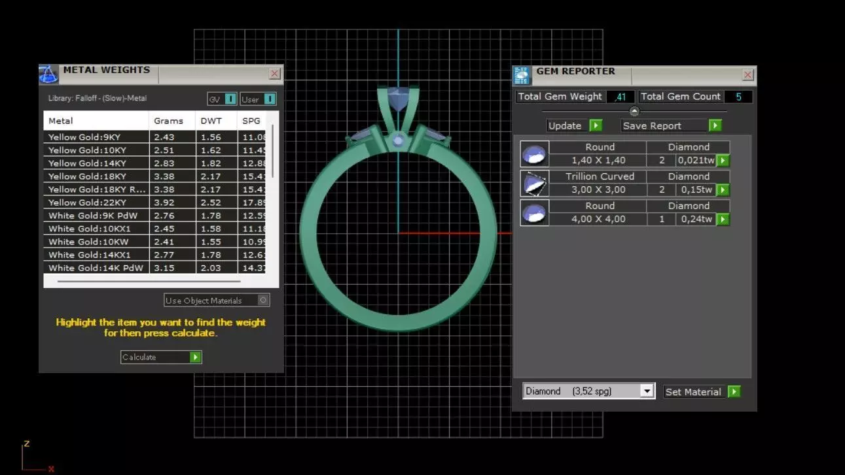Collapse Gem Reporter header with round arrow
Image resolution: width=845 pixels, height=475 pixels.
pyautogui.click(x=634, y=112)
